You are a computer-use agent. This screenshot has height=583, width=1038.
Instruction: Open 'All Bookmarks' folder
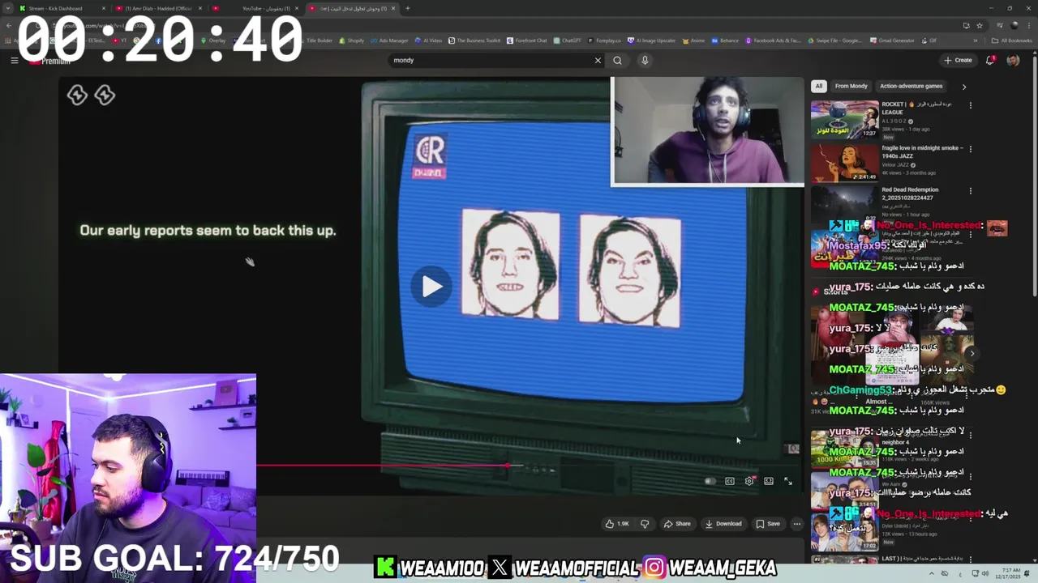(x=1013, y=40)
